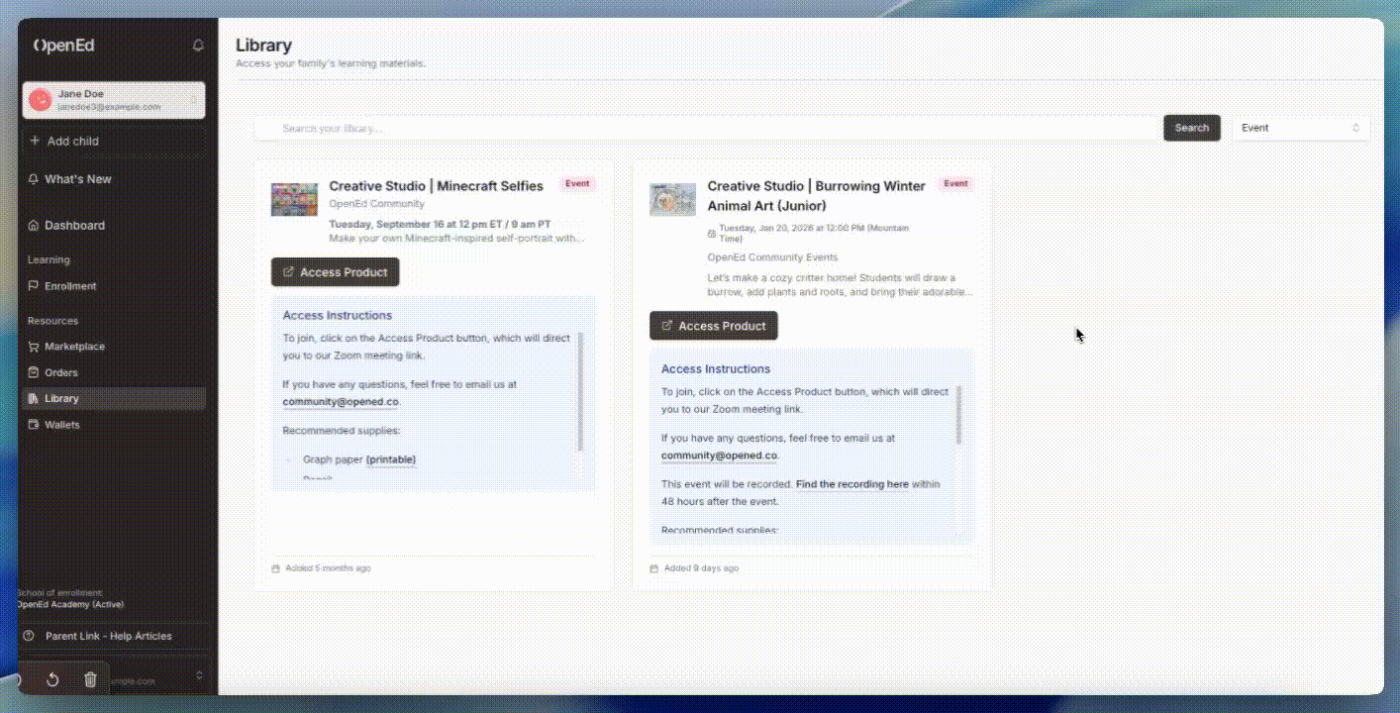
Task: Click the Library books icon
Action: (33, 397)
